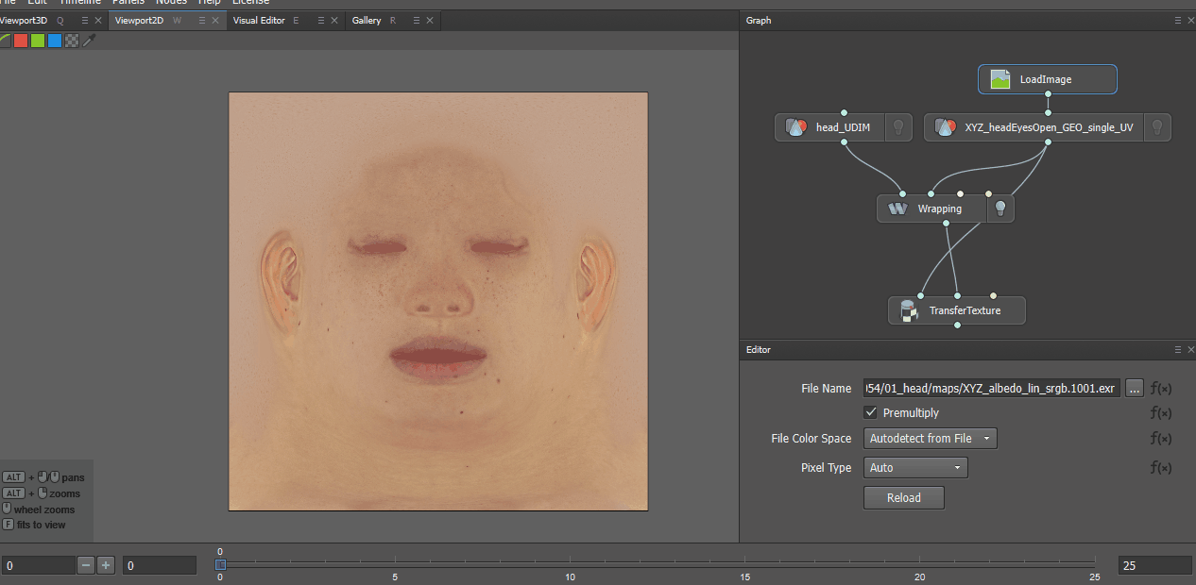
Task: Select the Wrapping node icon
Action: coord(898,209)
